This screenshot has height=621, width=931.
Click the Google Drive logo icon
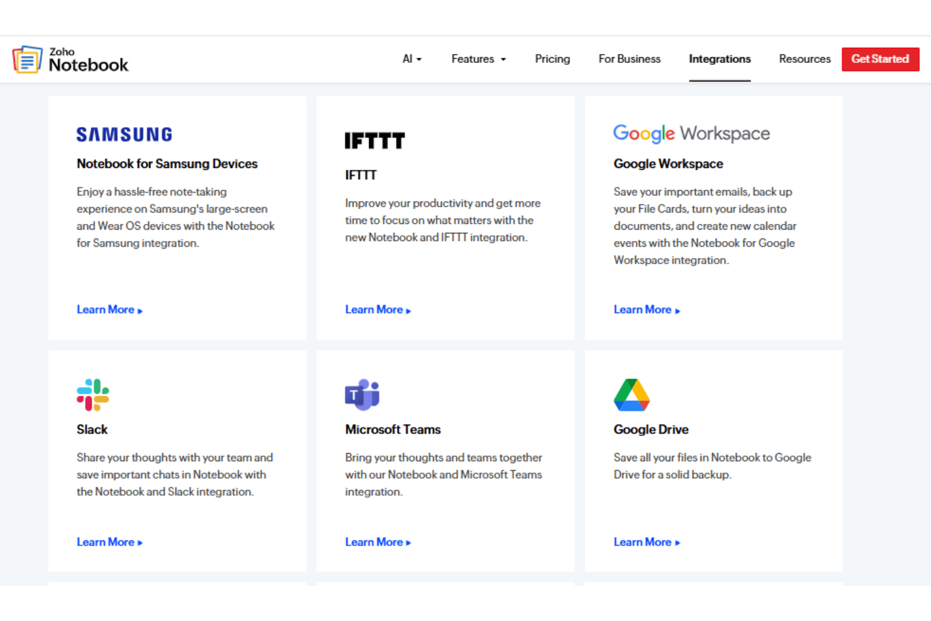(x=632, y=394)
